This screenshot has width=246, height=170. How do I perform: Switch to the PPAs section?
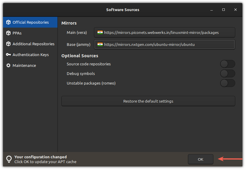(x=30, y=33)
